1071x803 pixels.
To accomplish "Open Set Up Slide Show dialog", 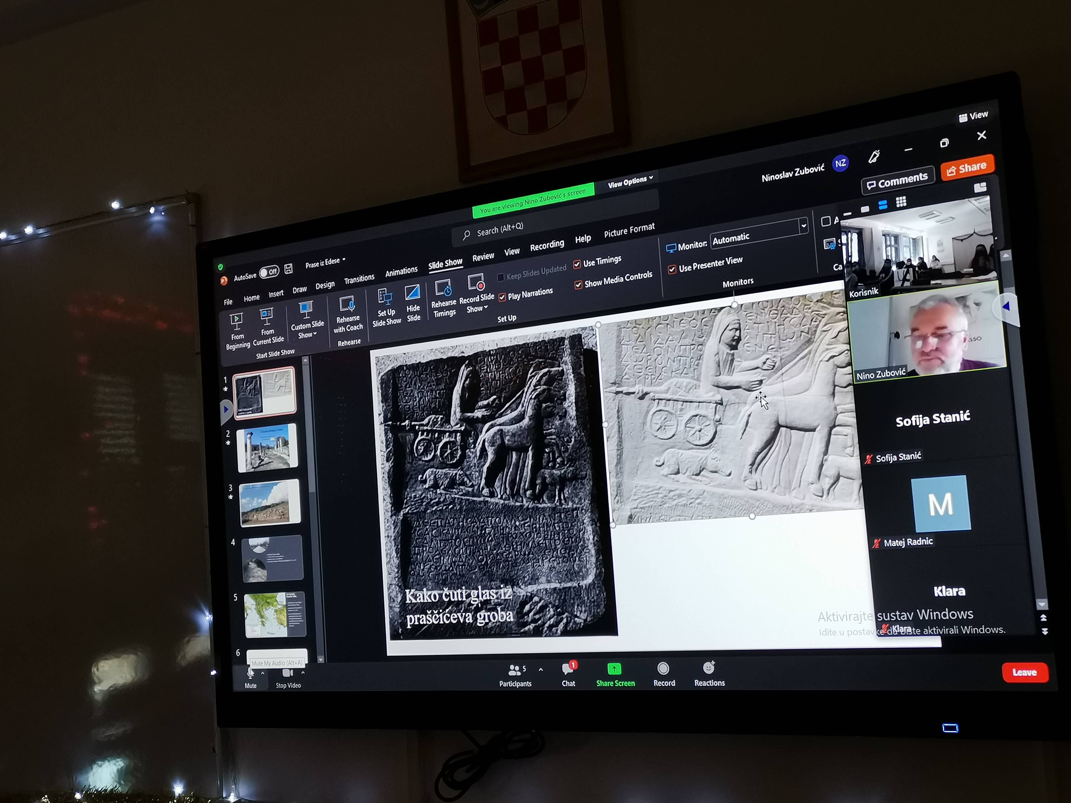I will click(x=385, y=297).
